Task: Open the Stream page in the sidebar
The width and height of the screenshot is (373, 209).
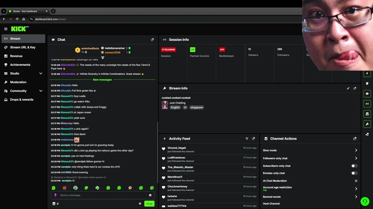Action: (x=23, y=39)
